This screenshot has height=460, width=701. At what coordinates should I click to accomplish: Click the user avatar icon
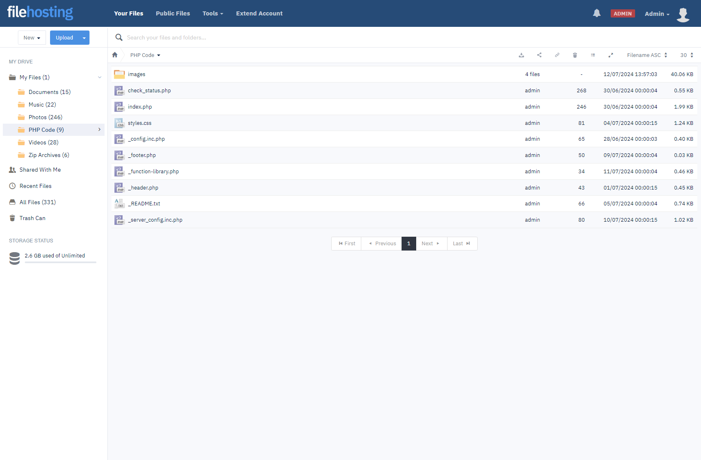click(x=683, y=14)
